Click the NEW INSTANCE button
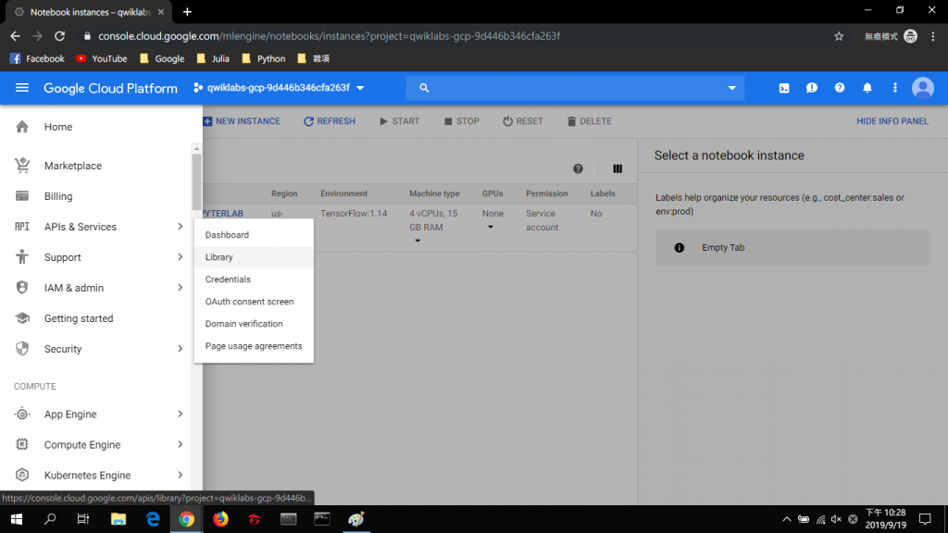Screen dimensions: 948x533 (242, 121)
